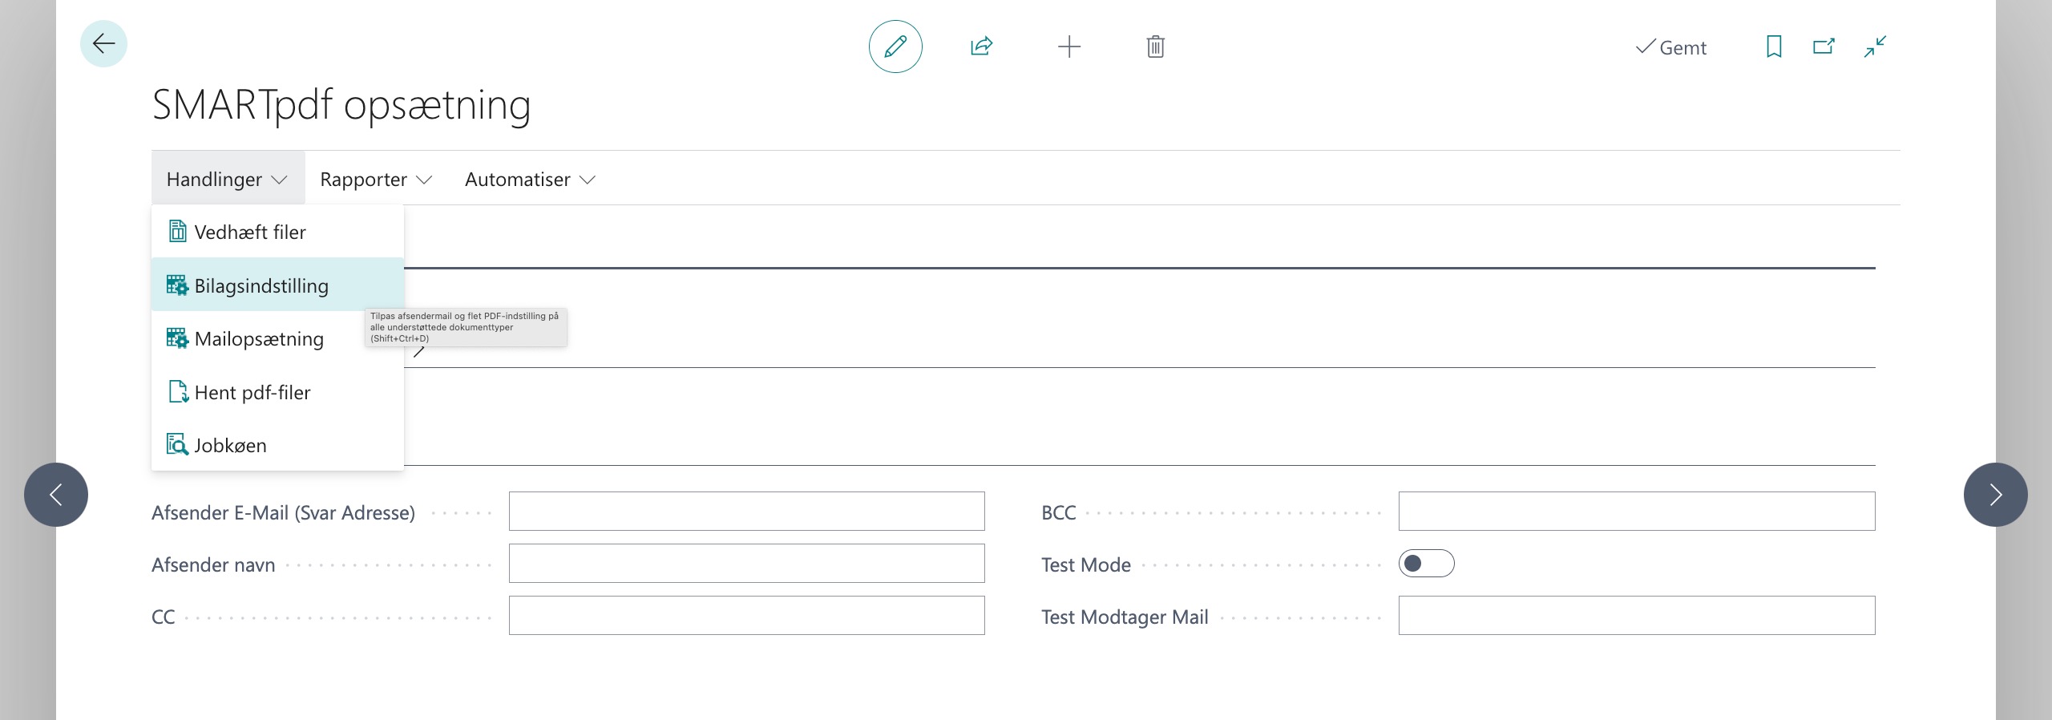Go back with the left arrow button
This screenshot has width=2052, height=720.
click(x=103, y=44)
